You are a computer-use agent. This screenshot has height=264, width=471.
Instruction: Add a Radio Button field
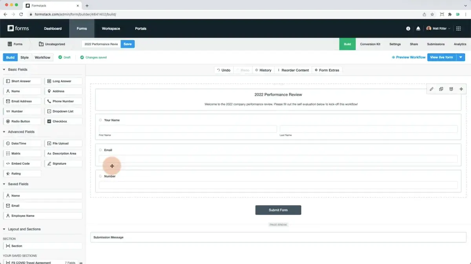pyautogui.click(x=22, y=121)
